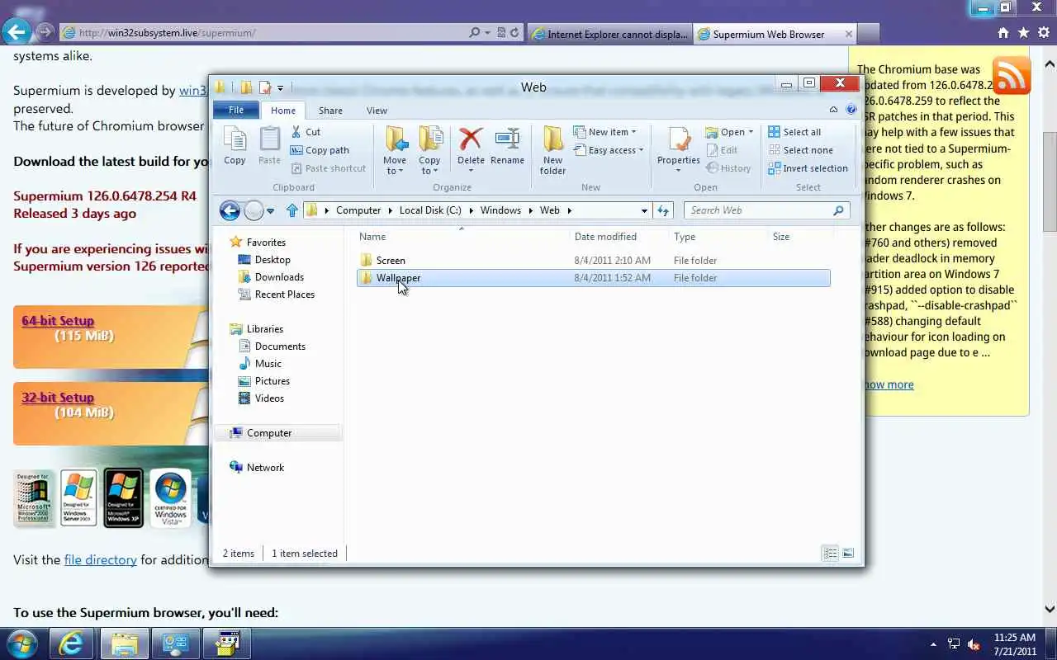Click Windows in the address breadcrumb
The height and width of the screenshot is (660, 1057).
(x=500, y=210)
